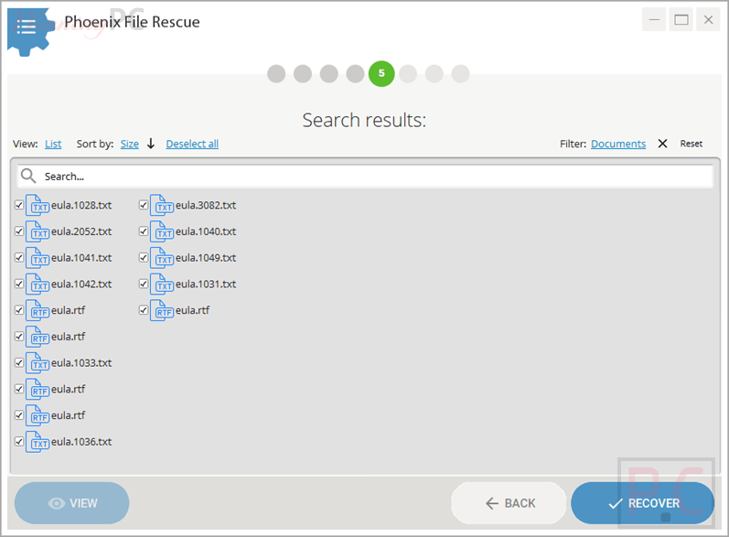Viewport: 729px width, 537px height.
Task: Focus the Search... input field
Action: [x=365, y=177]
